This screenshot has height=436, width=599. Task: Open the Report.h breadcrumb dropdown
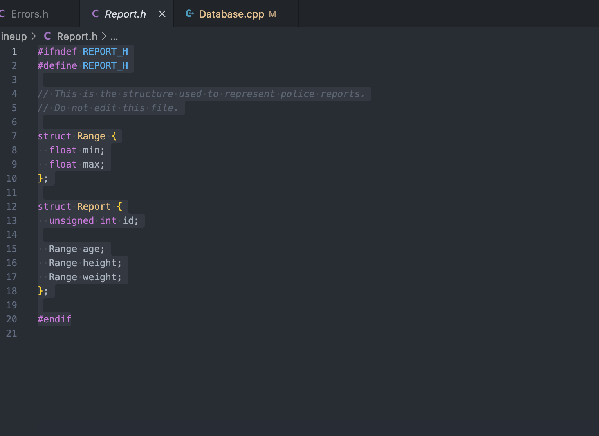coord(77,36)
